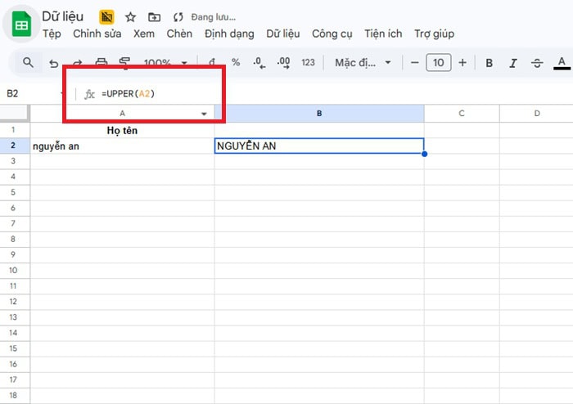Screen dimensions: 573x404
Task: Click the move to folder icon
Action: (154, 17)
